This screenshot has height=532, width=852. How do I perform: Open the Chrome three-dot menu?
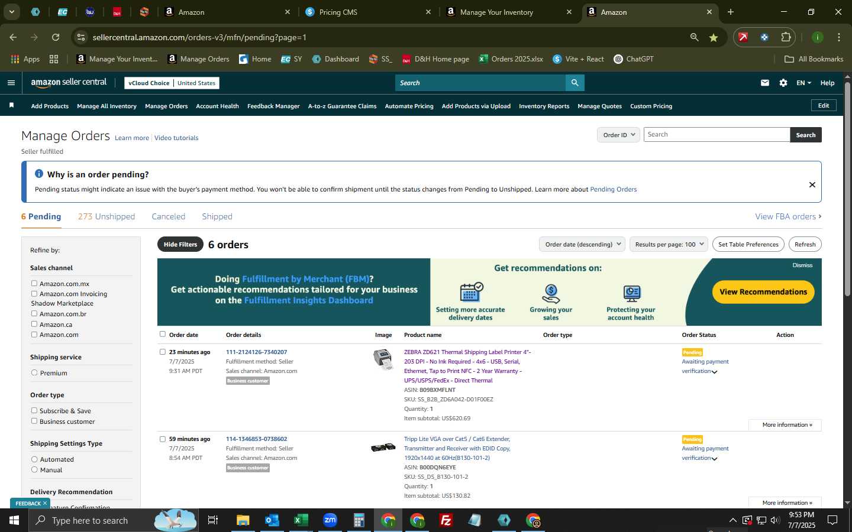click(x=839, y=37)
